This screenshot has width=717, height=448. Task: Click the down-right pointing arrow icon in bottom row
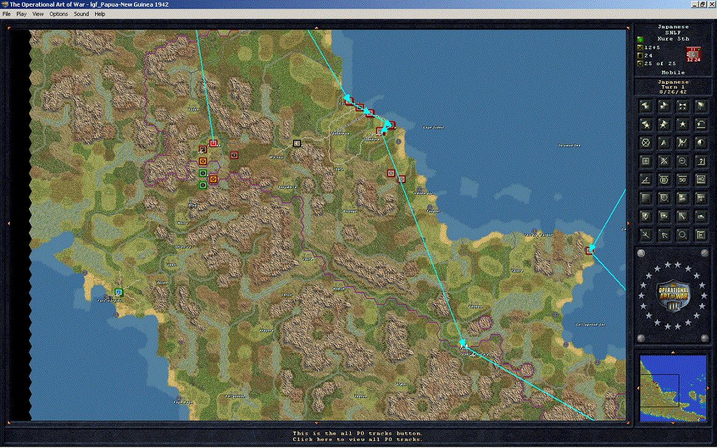(x=646, y=235)
